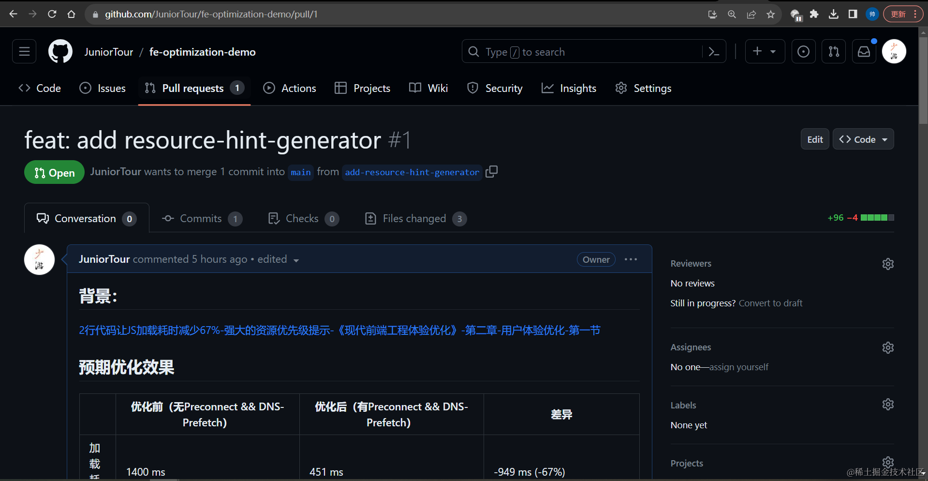Click the Convert to draft link
The image size is (928, 481).
(x=770, y=303)
